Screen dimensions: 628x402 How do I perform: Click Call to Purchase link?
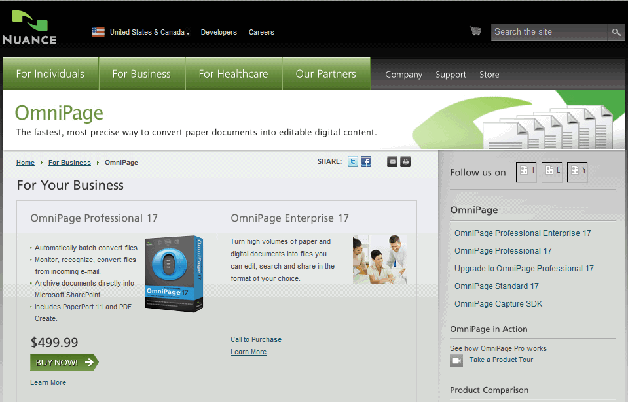coord(256,339)
